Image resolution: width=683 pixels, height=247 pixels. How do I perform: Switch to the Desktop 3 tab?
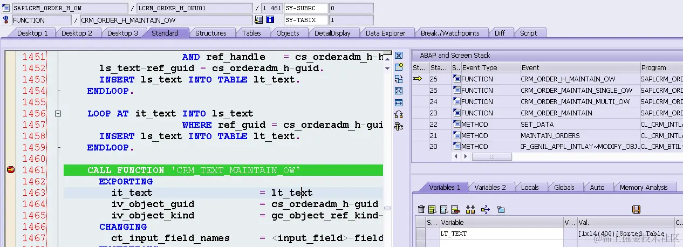tap(122, 33)
